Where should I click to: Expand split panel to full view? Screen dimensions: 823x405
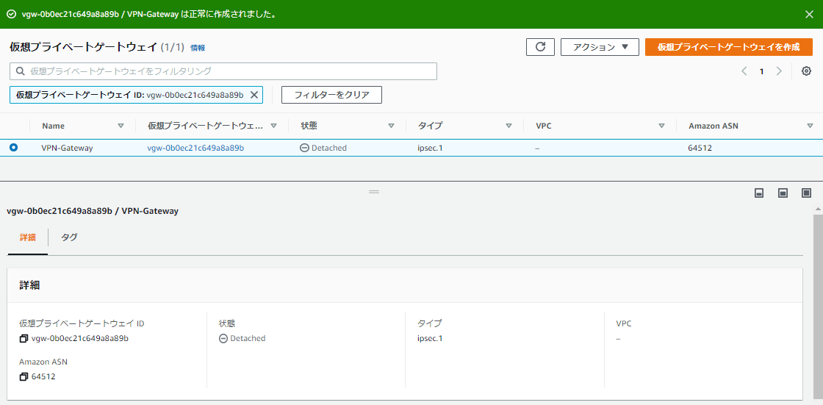806,193
